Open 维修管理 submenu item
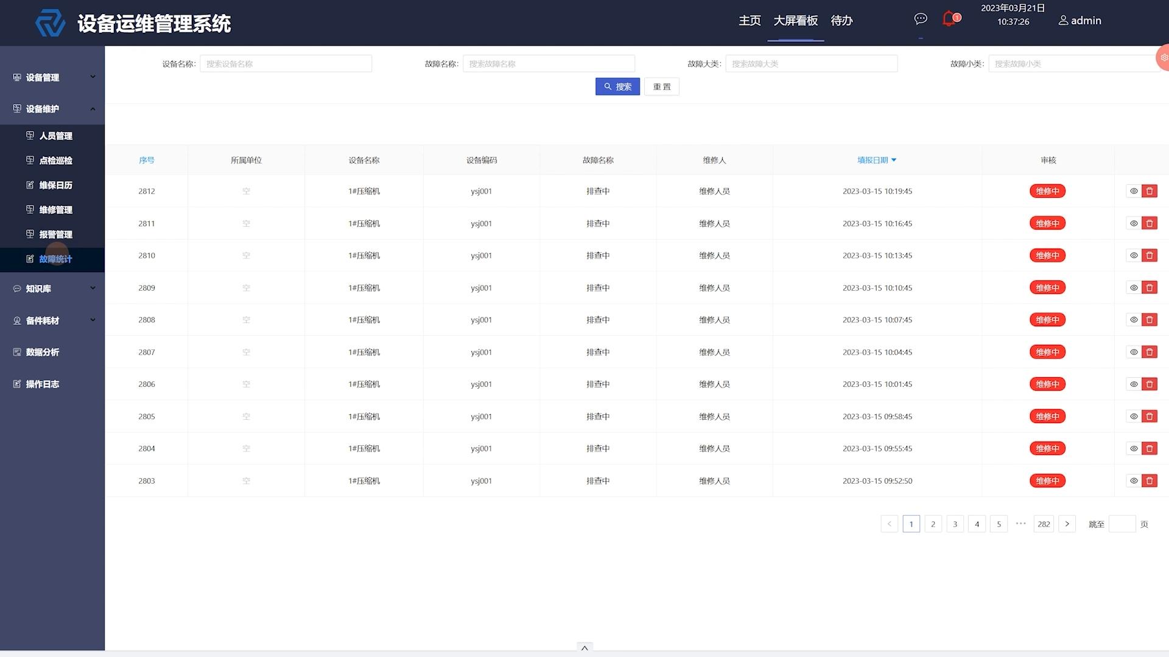Viewport: 1169px width, 657px height. [52, 210]
